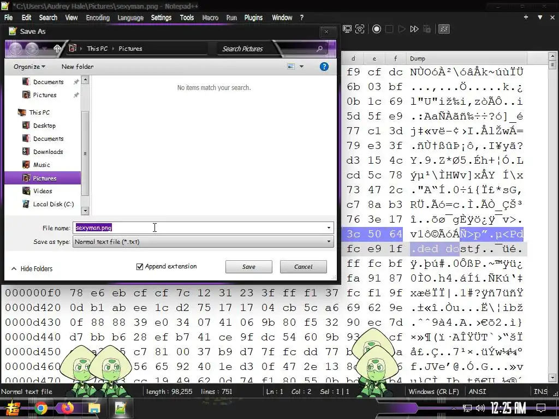Click Pictures in the address breadcrumb

[x=130, y=49]
